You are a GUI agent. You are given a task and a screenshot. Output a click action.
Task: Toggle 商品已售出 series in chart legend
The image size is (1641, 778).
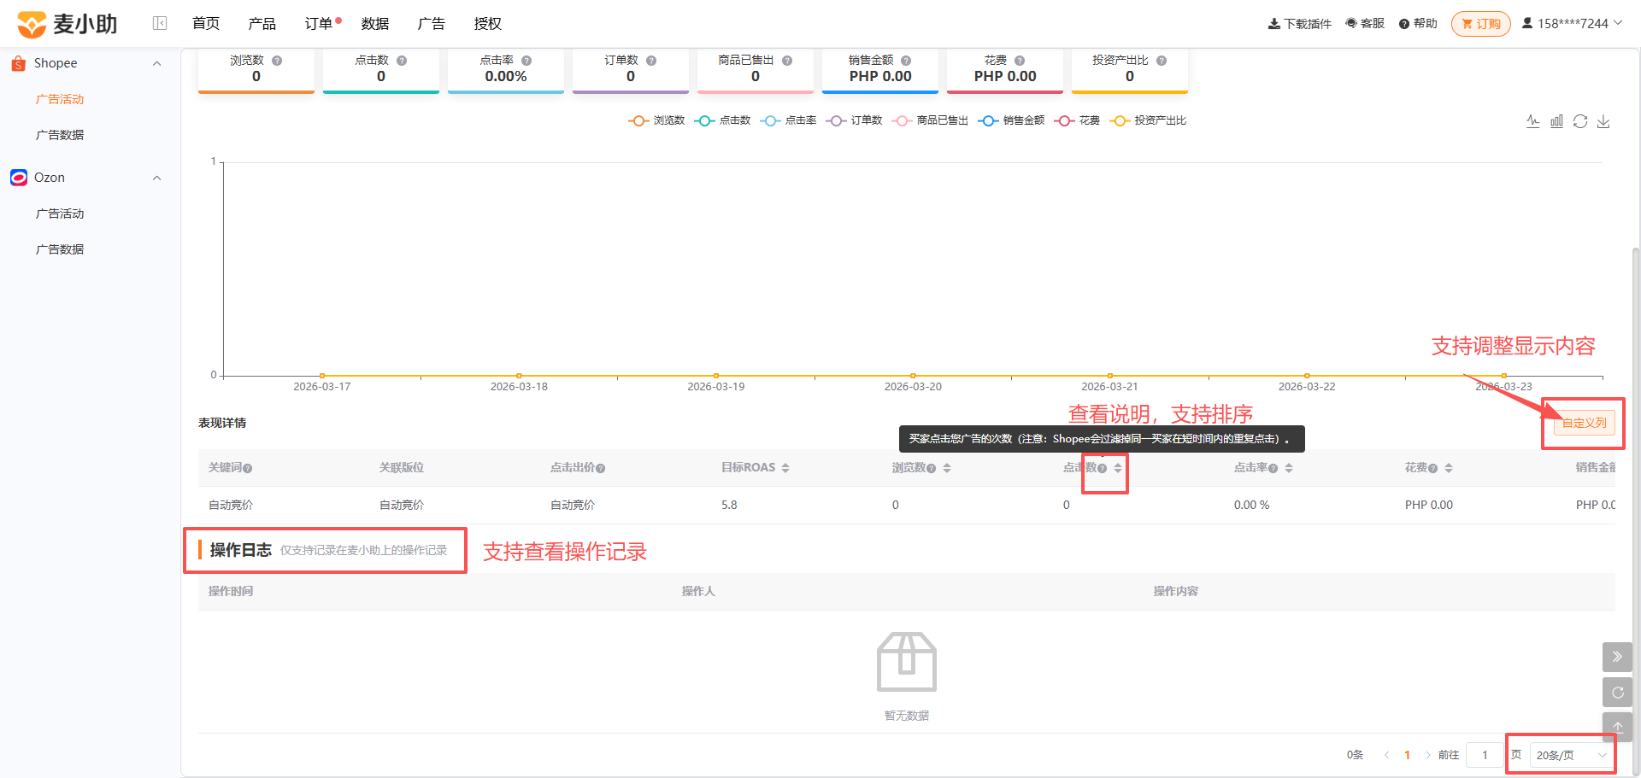click(x=930, y=120)
